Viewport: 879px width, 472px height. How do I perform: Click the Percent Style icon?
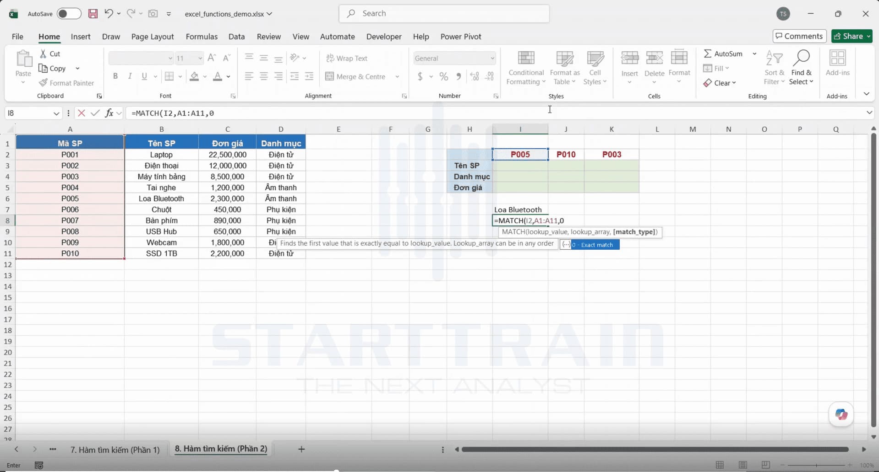tap(444, 76)
